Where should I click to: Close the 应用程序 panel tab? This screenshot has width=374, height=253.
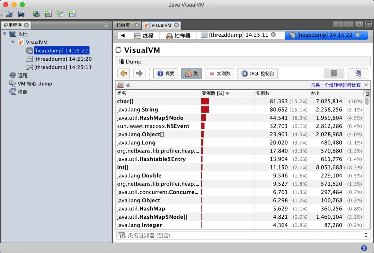pyautogui.click(x=26, y=25)
